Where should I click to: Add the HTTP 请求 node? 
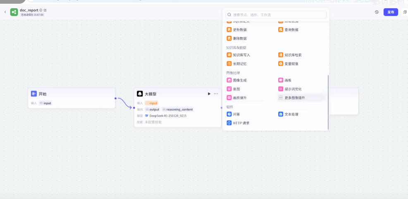click(241, 123)
